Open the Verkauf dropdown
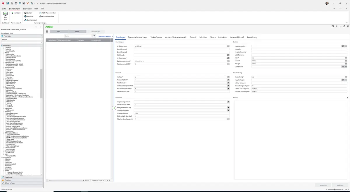 pos(228,77)
